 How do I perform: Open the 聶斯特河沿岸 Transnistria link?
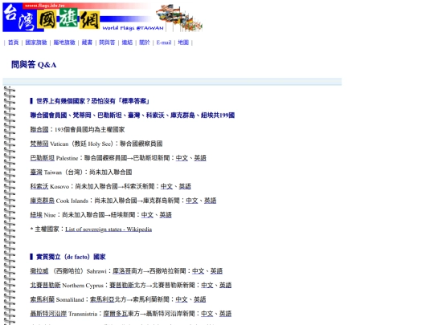point(48,314)
